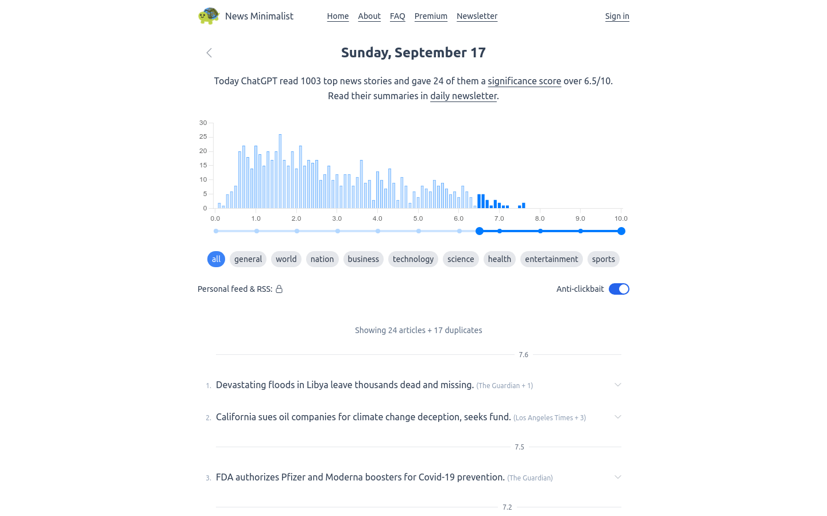Click the News Minimalist turtle logo
827x516 pixels.
[208, 16]
